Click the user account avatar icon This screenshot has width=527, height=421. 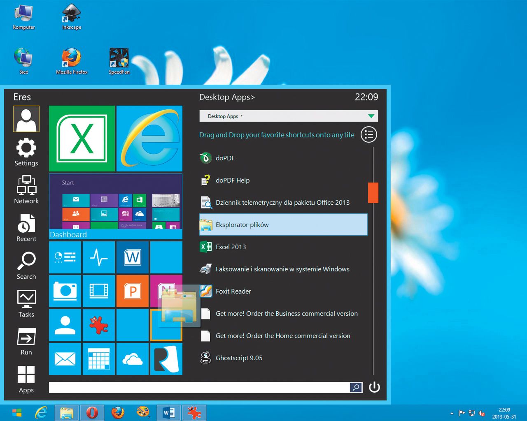click(x=26, y=119)
